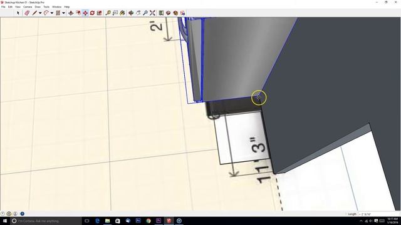Select the Pan hand tool
This screenshot has width=401, height=225.
point(138,12)
